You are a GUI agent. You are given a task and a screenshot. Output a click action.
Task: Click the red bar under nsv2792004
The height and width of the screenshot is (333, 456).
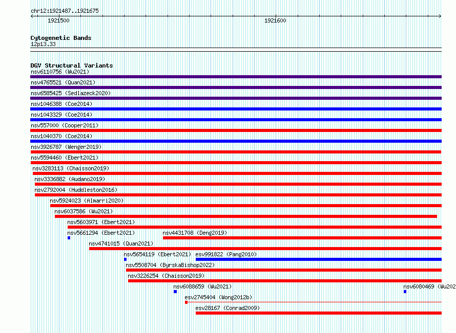pyautogui.click(x=238, y=195)
